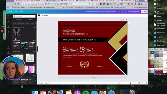Viewport: 167px width, 94px height.
Task: Open Safari from the dock
Action: (x=111, y=92)
